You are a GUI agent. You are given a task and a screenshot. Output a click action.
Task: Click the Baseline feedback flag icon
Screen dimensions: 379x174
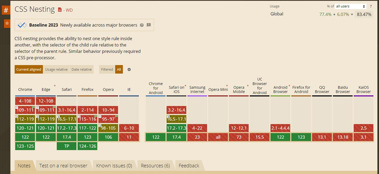tap(149, 25)
